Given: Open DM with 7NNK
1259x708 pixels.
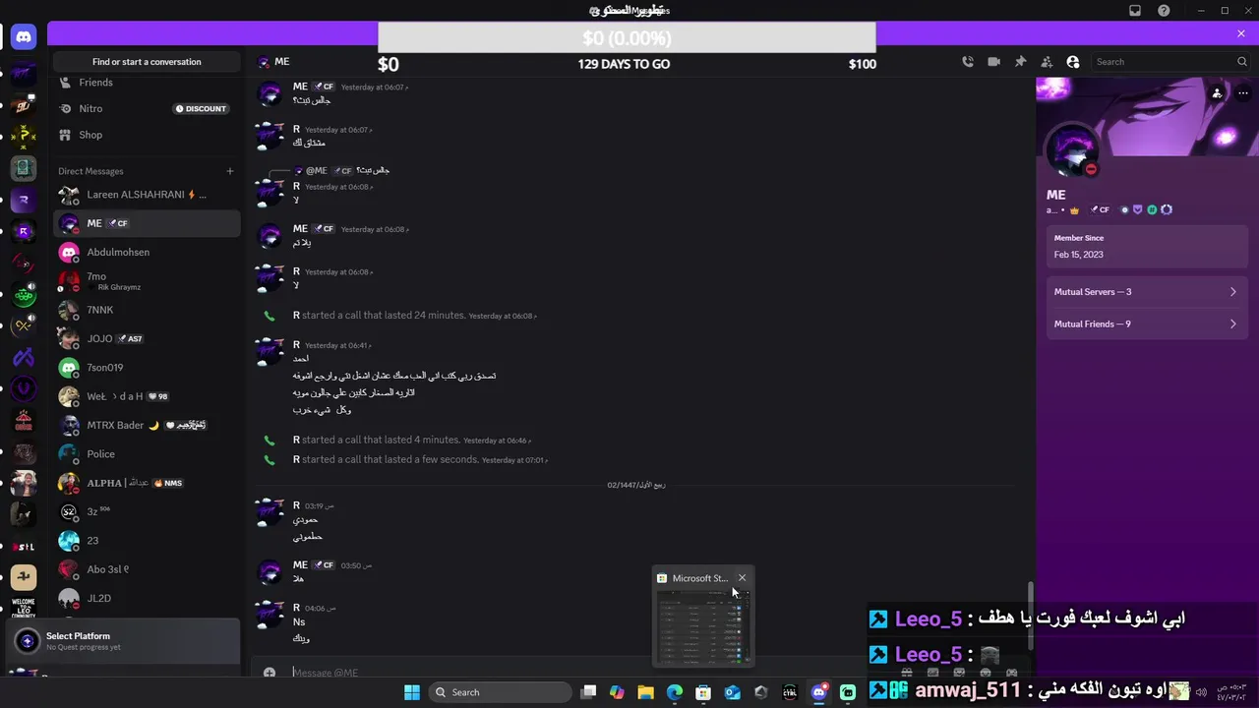Looking at the screenshot, I should pyautogui.click(x=147, y=310).
